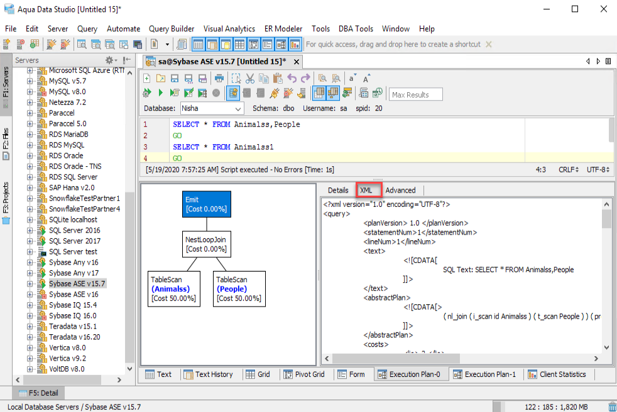Click the New Script icon in editor toolbar

click(x=146, y=78)
